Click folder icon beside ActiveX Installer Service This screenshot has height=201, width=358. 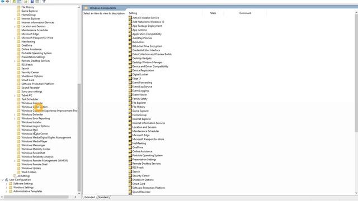pyautogui.click(x=130, y=17)
